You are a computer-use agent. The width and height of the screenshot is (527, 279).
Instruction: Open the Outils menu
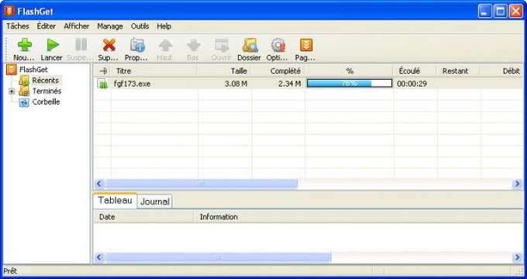click(139, 26)
